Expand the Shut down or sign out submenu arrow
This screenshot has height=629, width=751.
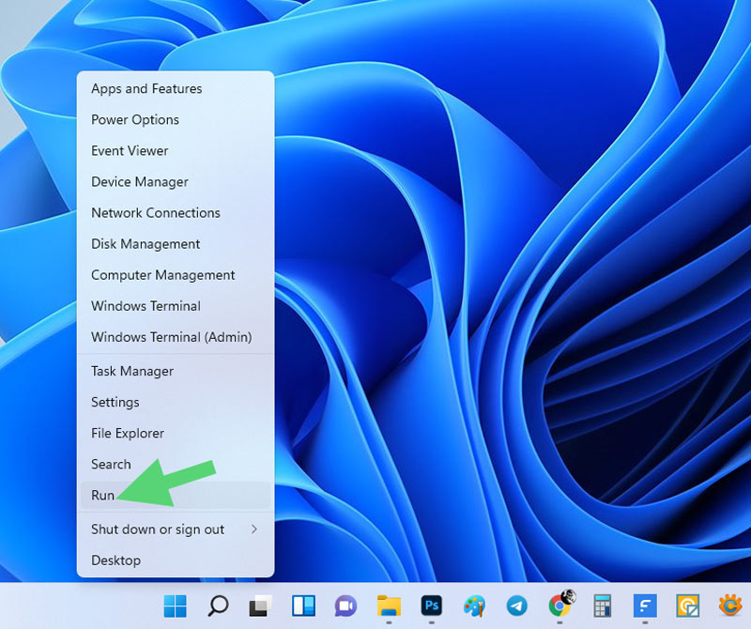[253, 529]
